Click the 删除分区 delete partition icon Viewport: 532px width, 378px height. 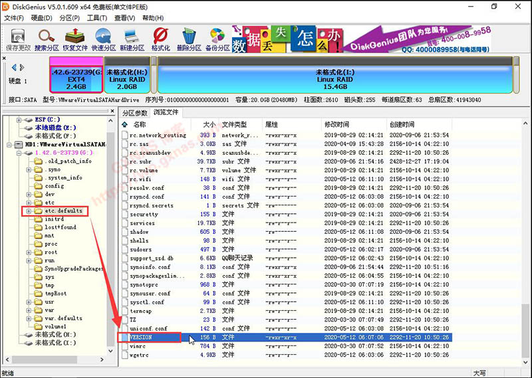tap(189, 39)
